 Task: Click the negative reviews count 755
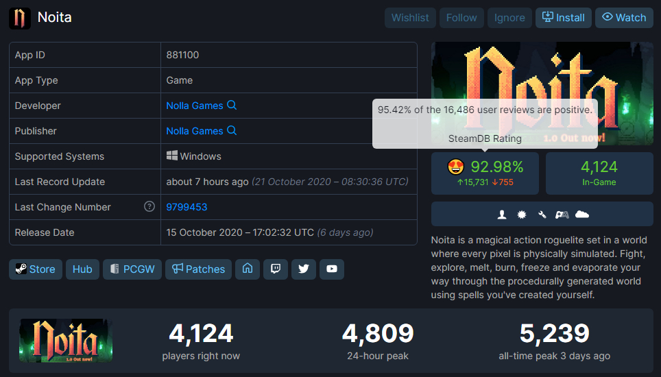[x=503, y=182]
